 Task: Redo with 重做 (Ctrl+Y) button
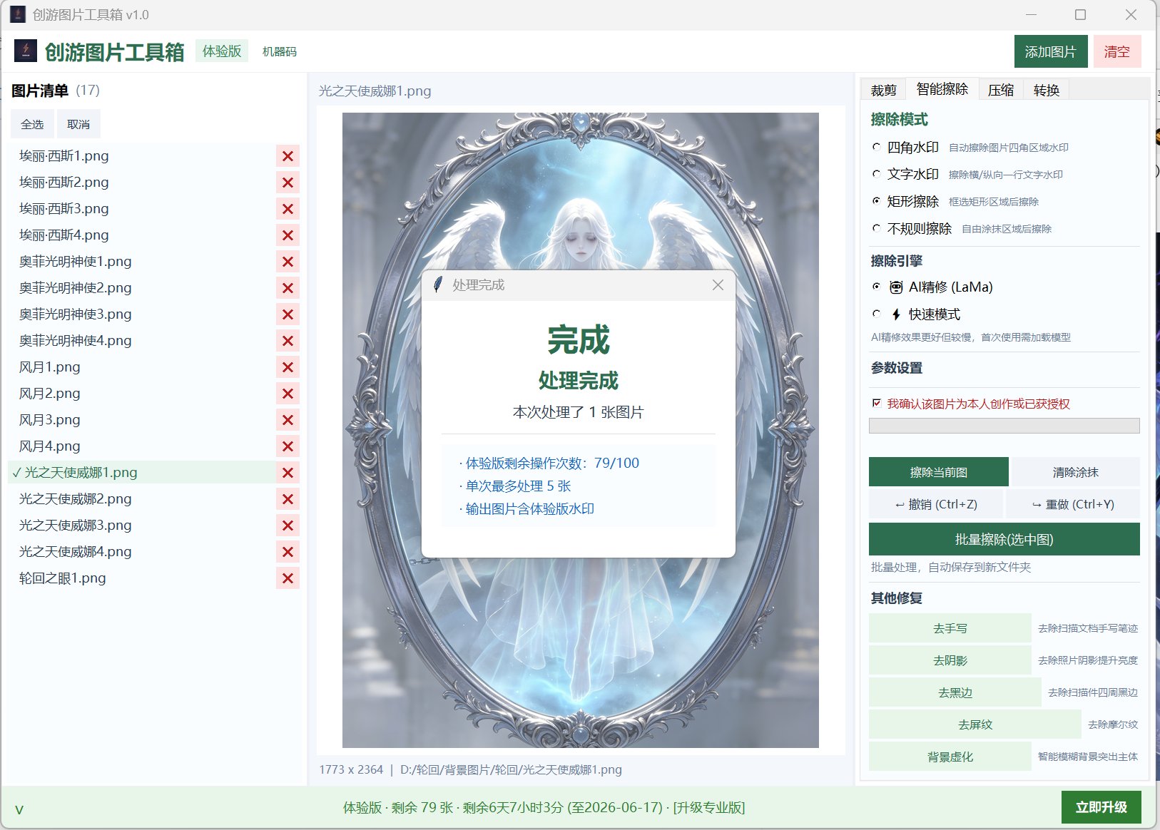[x=1072, y=504]
